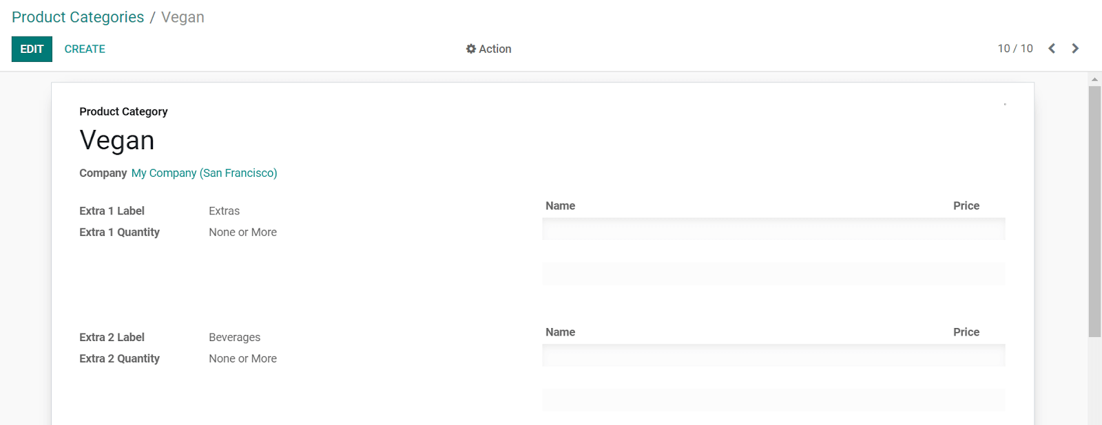Click the Company field label
This screenshot has width=1102, height=425.
coord(103,173)
